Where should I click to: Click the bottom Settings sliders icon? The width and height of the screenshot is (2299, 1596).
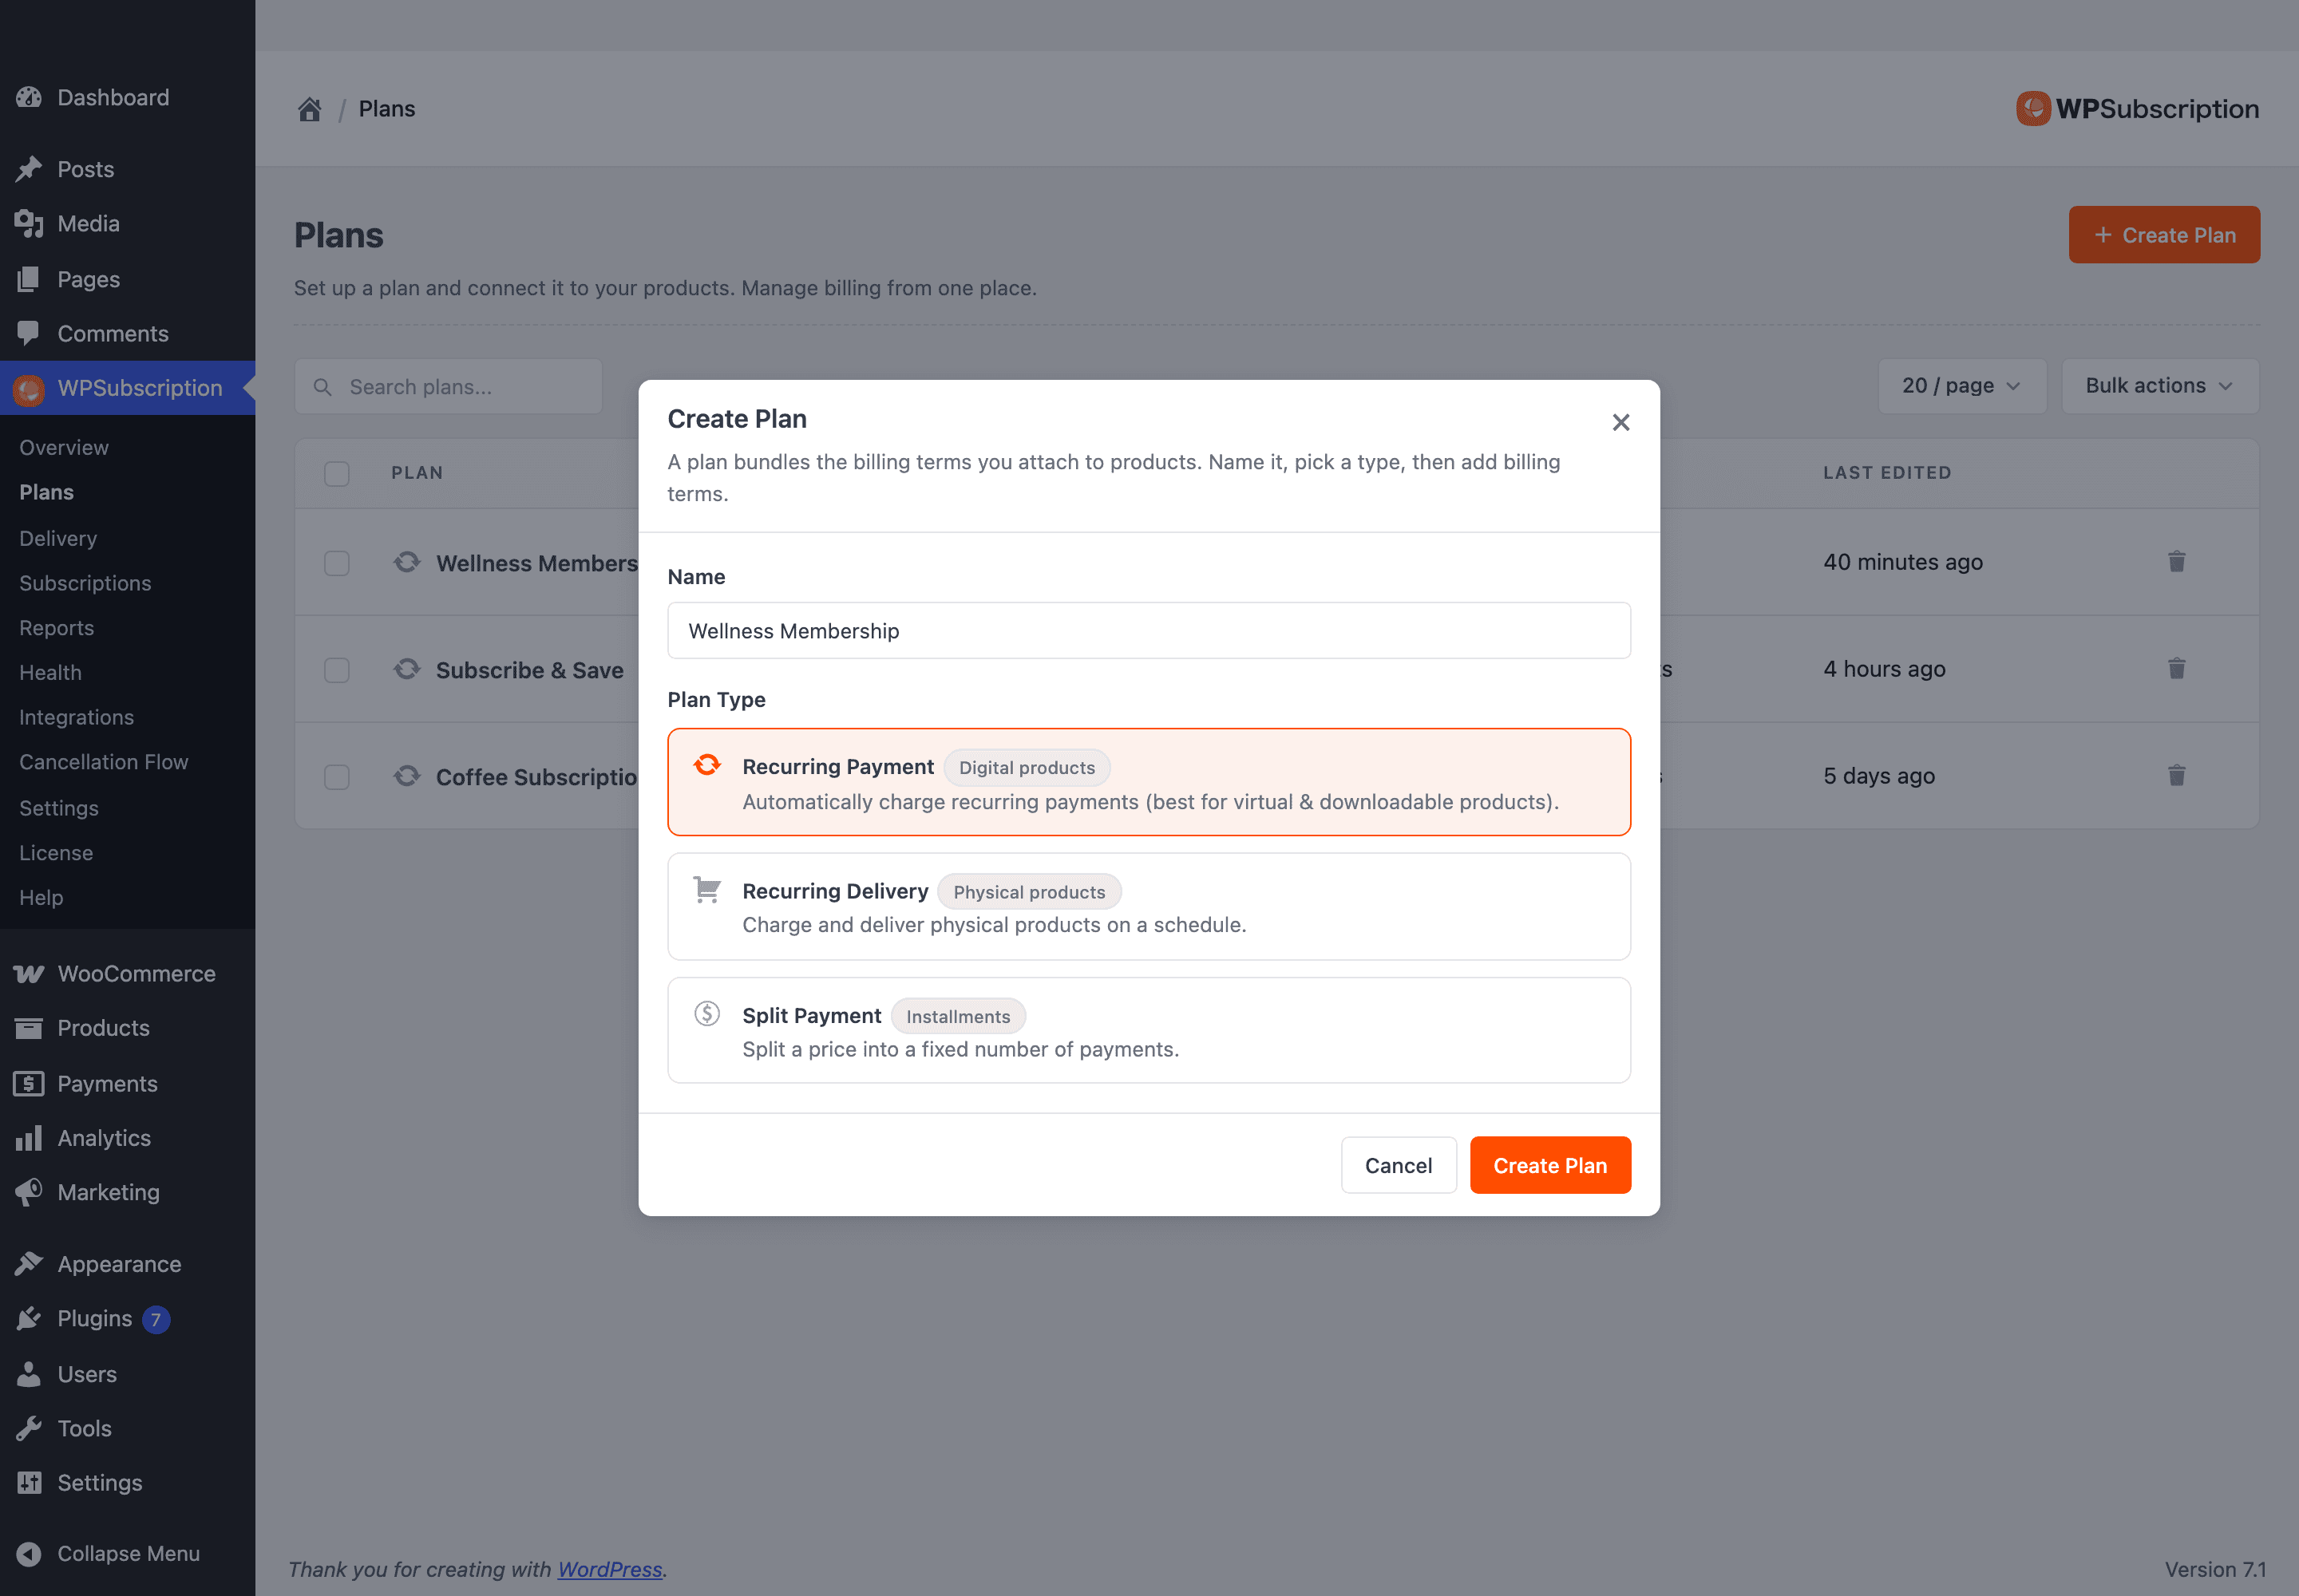click(x=29, y=1483)
